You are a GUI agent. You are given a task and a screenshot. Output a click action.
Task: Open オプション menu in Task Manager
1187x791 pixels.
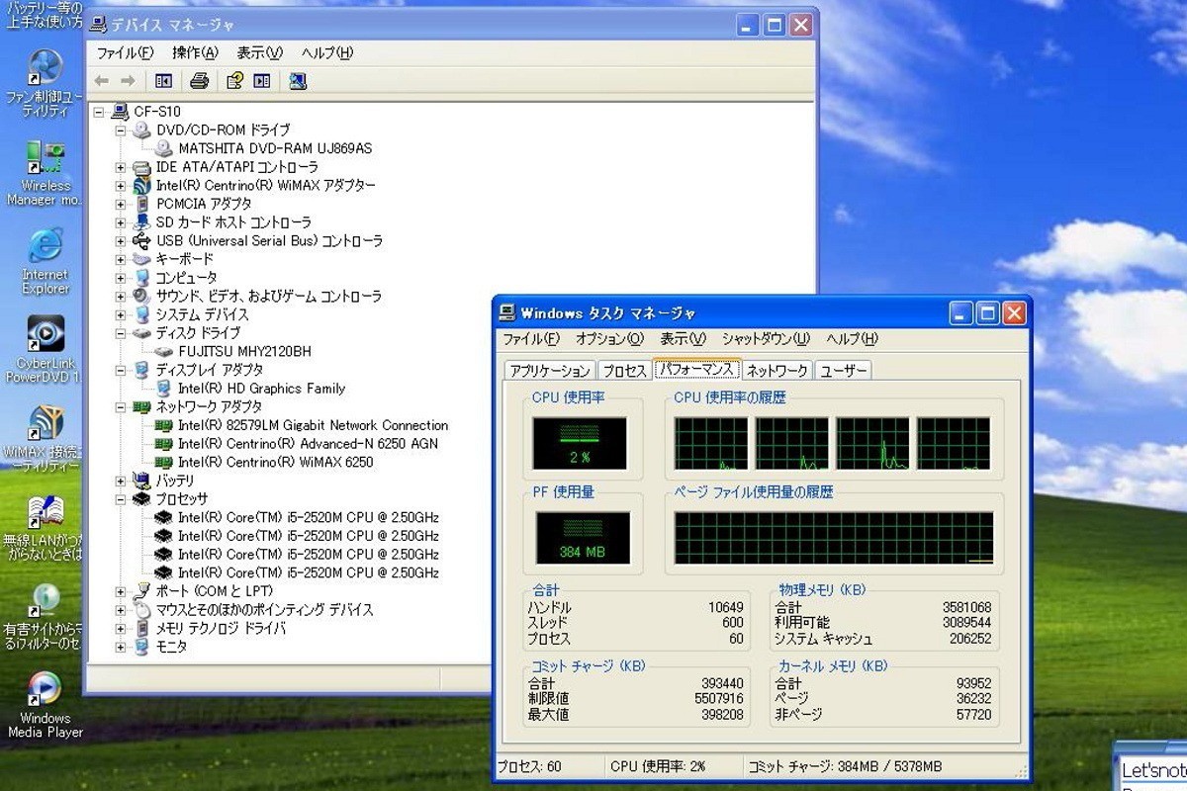pyautogui.click(x=609, y=339)
